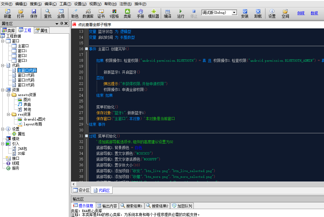Select the 输出内容 output tab
The height and width of the screenshot is (217, 324).
[107, 206]
